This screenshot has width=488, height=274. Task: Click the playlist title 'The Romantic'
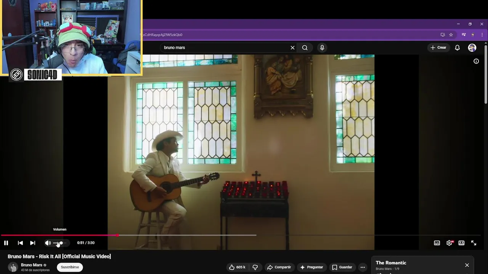coord(391,263)
